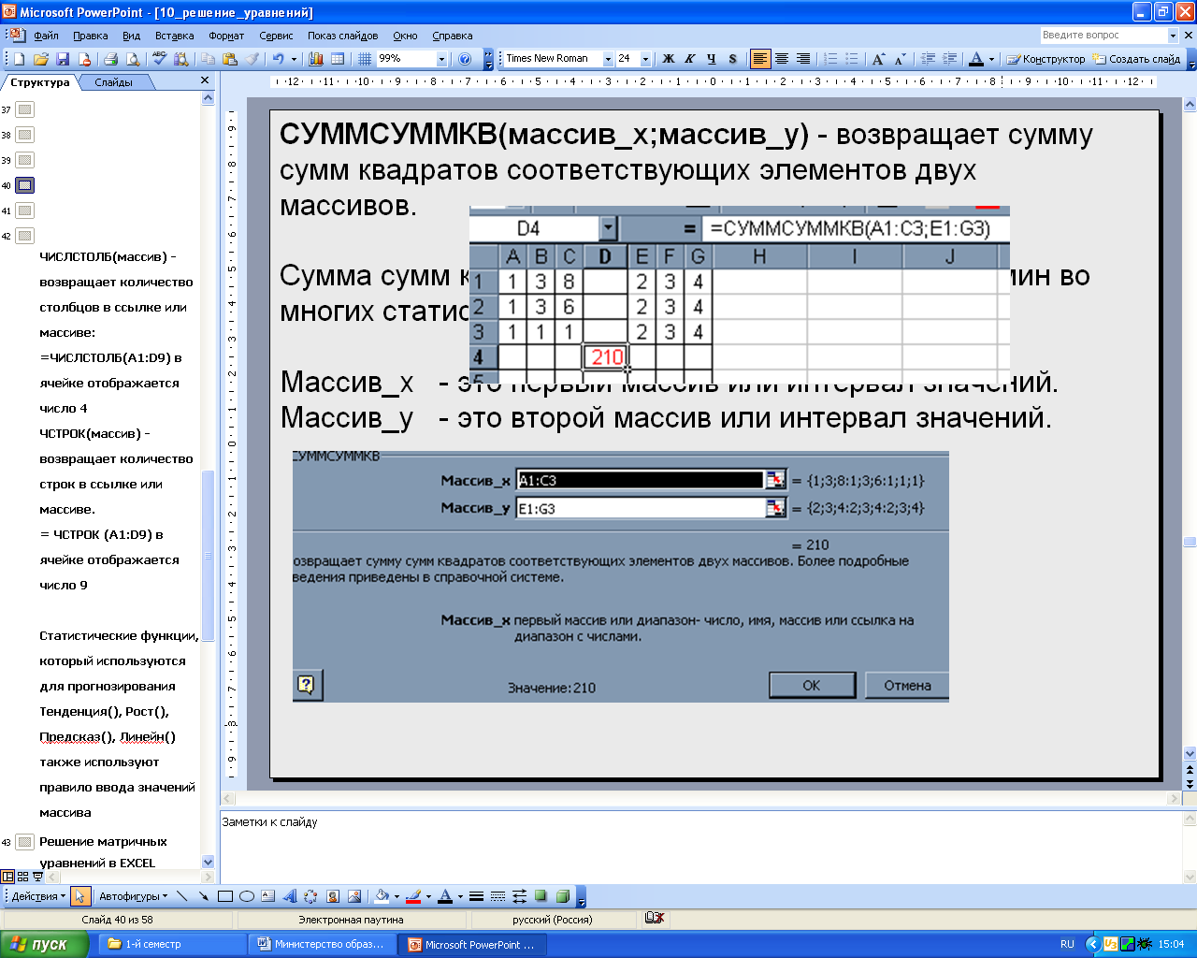
Task: Type a question in the Введите вопрос box
Action: pyautogui.click(x=1103, y=35)
